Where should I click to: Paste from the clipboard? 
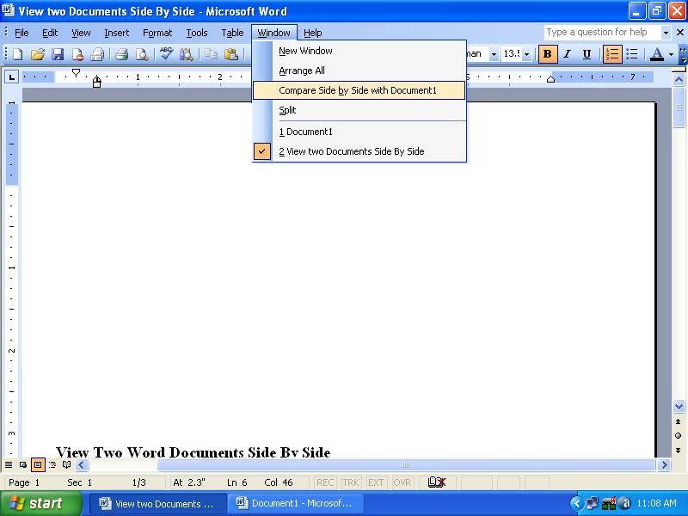[230, 54]
